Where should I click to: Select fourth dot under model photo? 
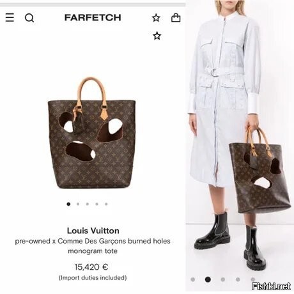tap(238, 279)
